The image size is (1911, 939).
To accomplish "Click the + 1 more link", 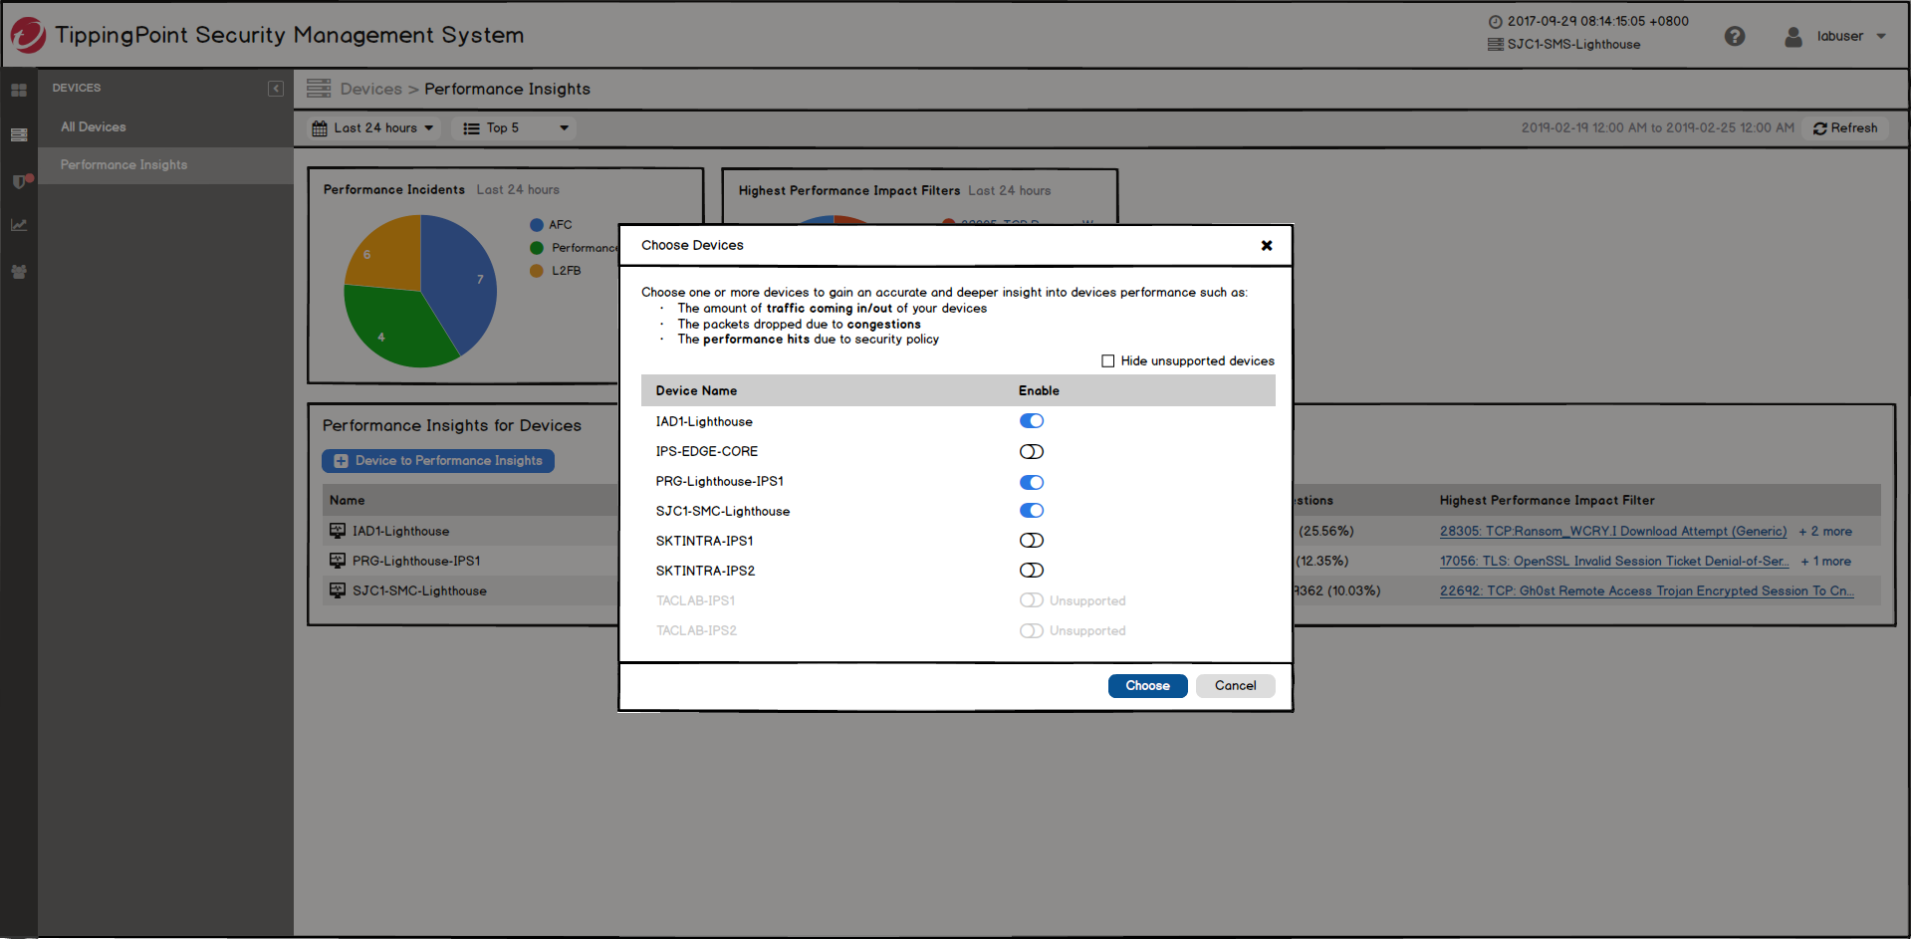I will (1826, 562).
